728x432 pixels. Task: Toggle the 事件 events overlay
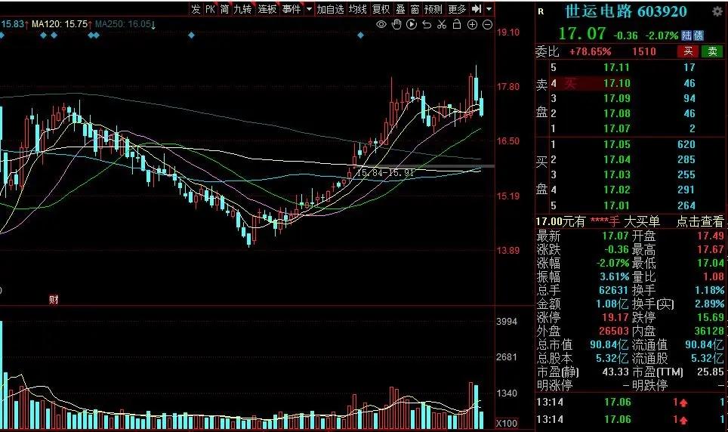(292, 9)
